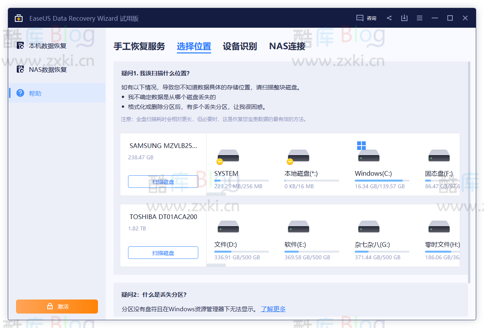Open 了解更多 about lost partitions
484x328 pixels.
pos(273,309)
